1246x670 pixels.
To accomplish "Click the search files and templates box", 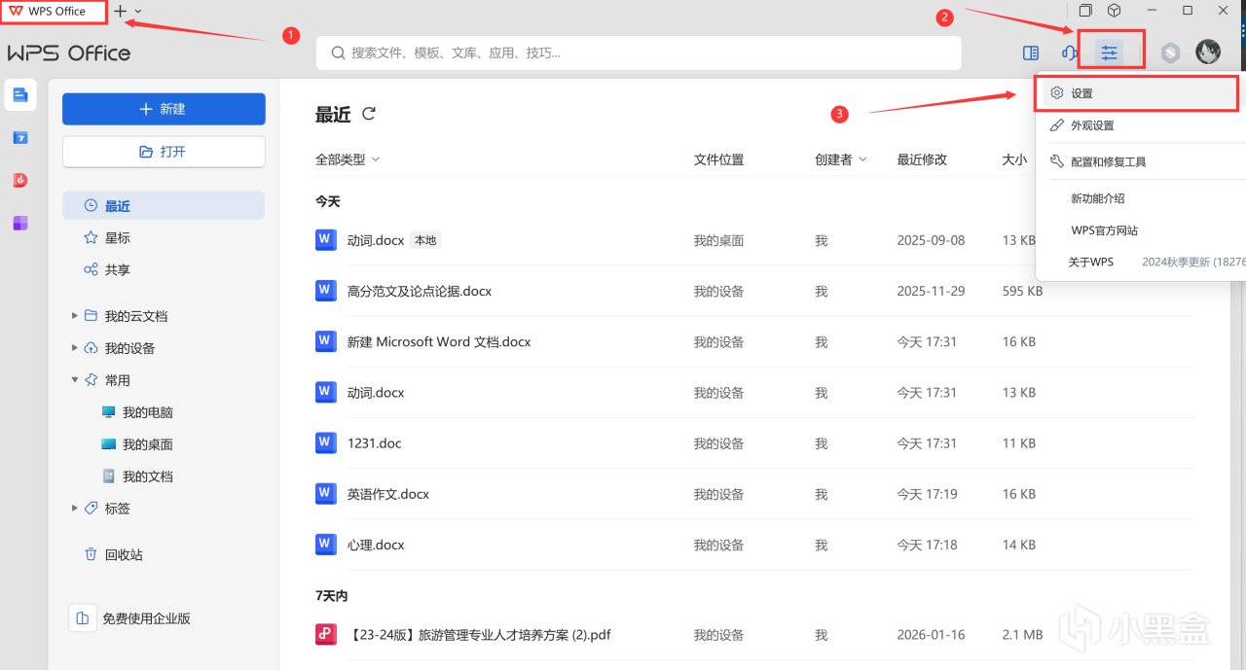I will [x=639, y=53].
